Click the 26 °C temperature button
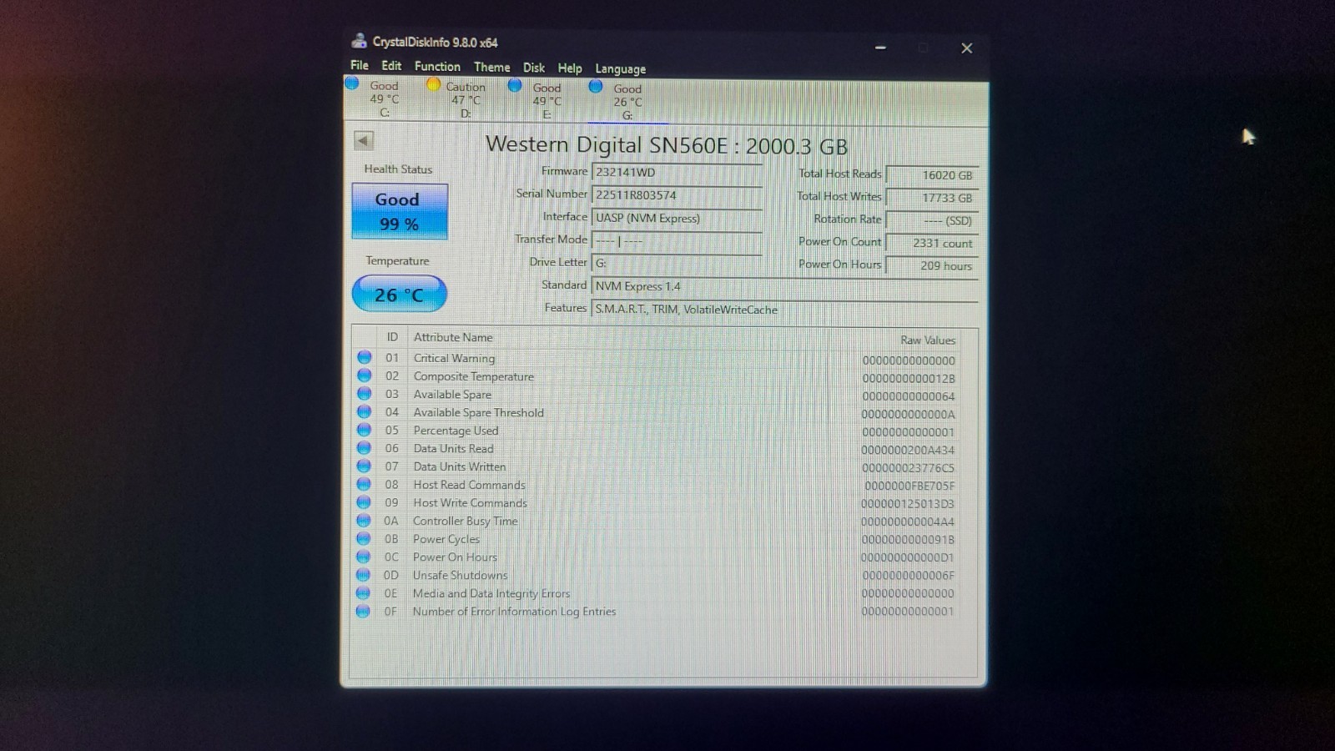Viewport: 1335px width, 751px height. pos(400,294)
